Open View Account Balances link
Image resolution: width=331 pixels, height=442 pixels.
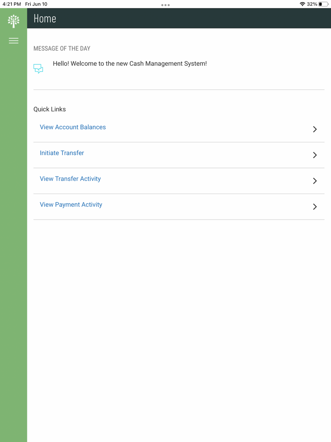73,127
